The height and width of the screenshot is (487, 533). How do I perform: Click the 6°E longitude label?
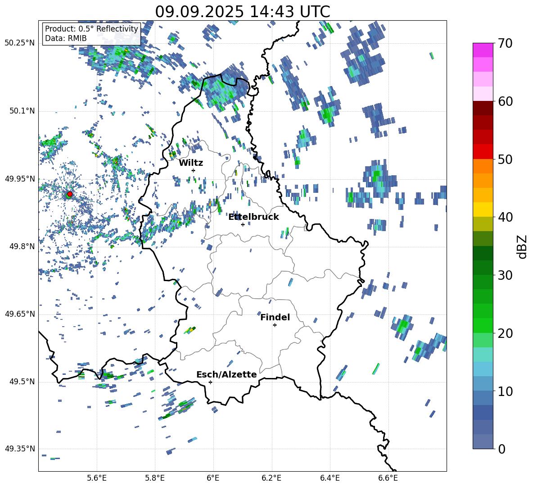pyautogui.click(x=213, y=478)
